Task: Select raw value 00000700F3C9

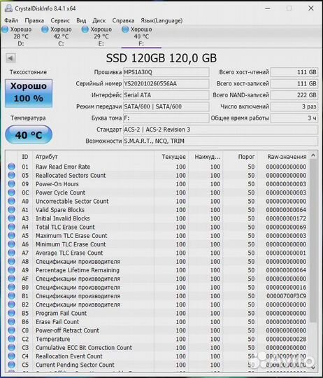Action: tap(287, 296)
